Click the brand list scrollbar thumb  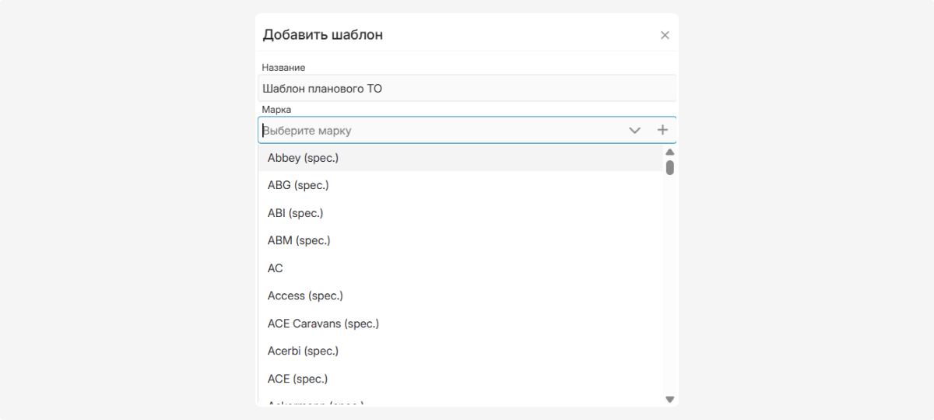669,167
